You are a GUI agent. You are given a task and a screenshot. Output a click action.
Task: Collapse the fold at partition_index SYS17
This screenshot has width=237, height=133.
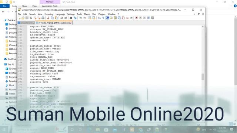[x=28, y=88]
